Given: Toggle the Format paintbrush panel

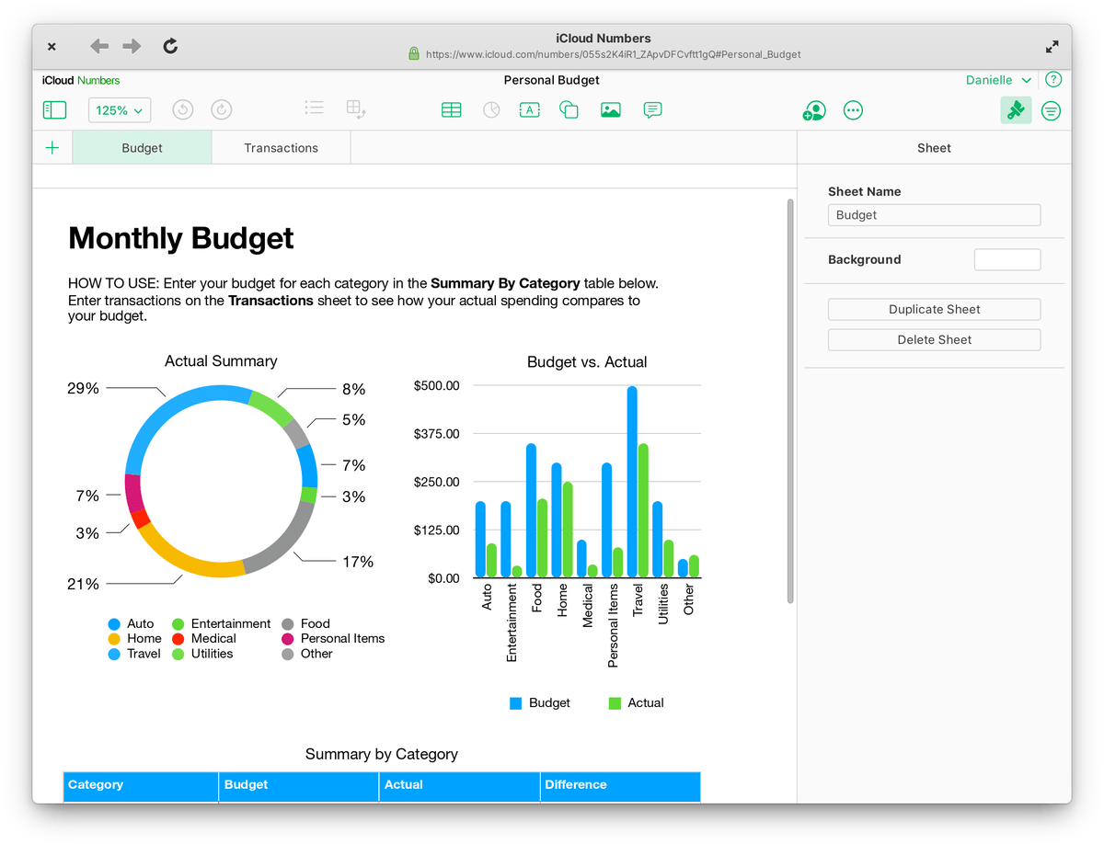Looking at the screenshot, I should coord(1016,110).
